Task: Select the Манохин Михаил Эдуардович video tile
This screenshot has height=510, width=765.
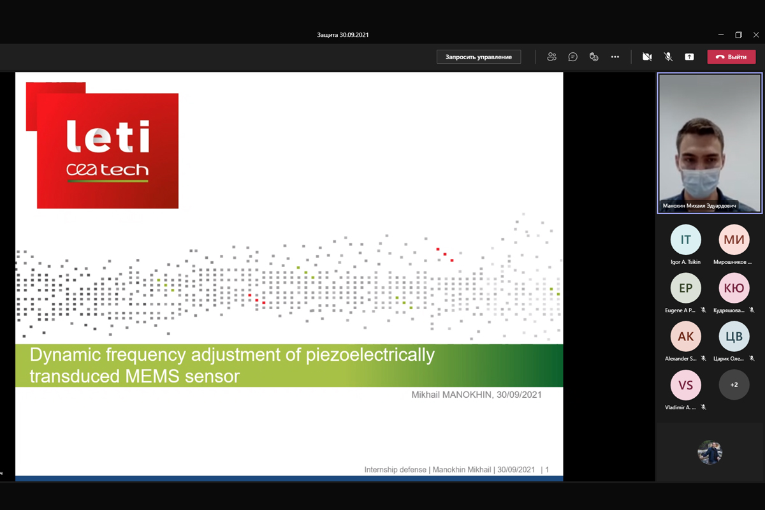Action: click(710, 143)
